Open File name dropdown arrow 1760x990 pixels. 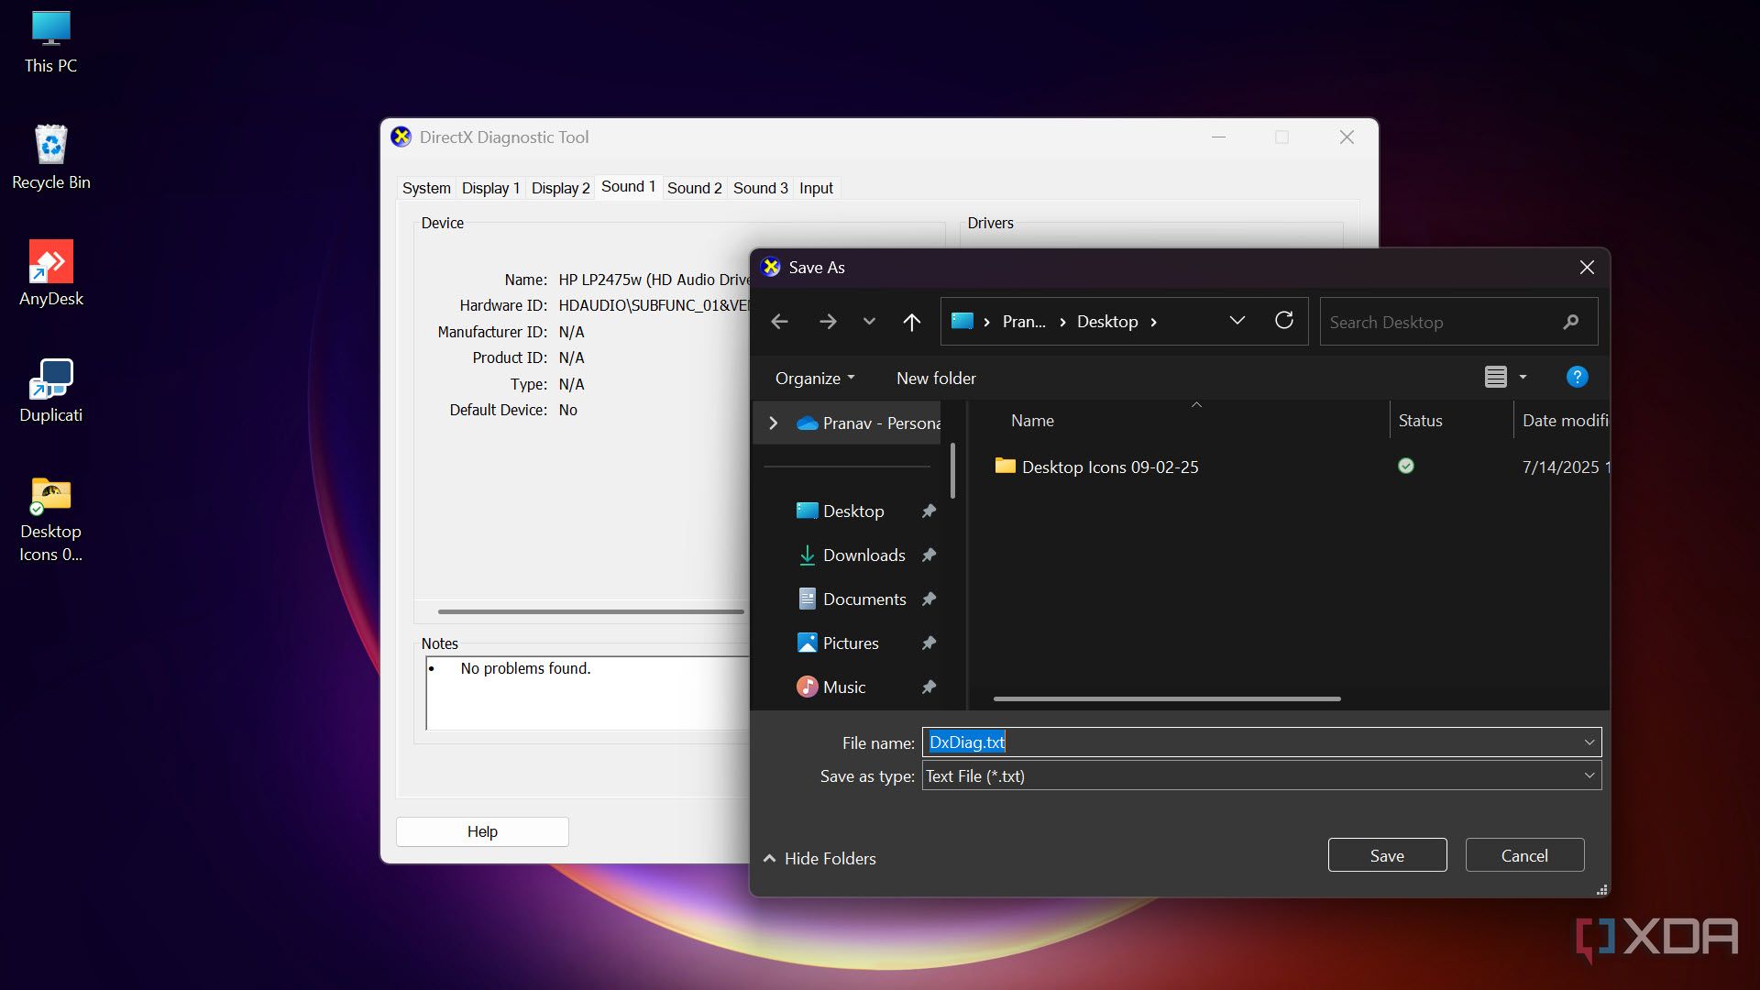[1589, 742]
